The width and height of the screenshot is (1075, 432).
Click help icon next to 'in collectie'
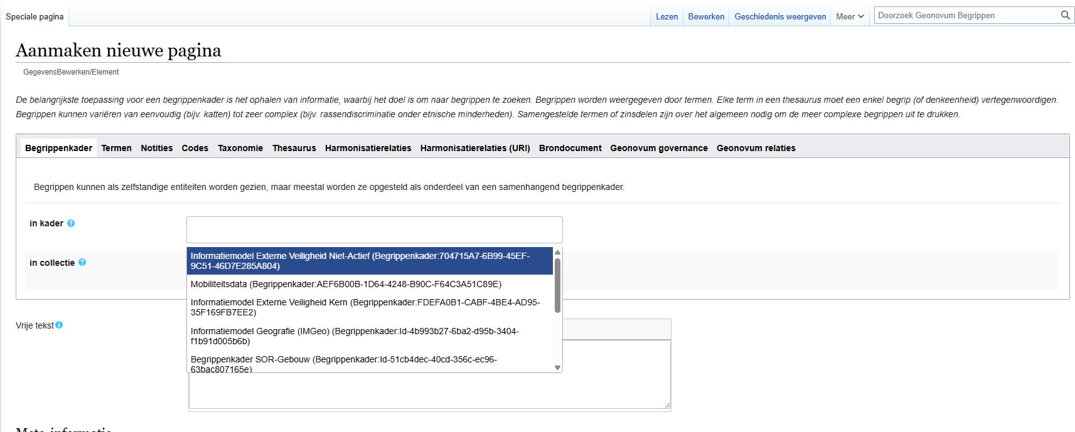82,263
